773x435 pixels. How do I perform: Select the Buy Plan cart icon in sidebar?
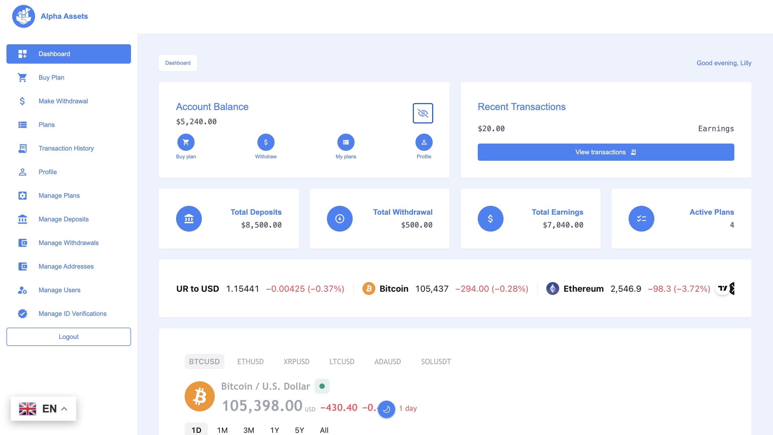[23, 77]
